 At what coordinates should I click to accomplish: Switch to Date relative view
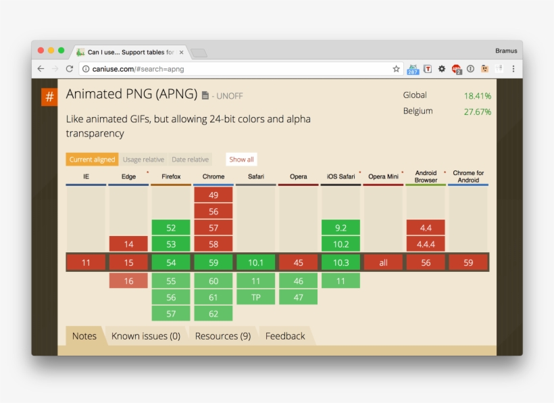coord(190,160)
